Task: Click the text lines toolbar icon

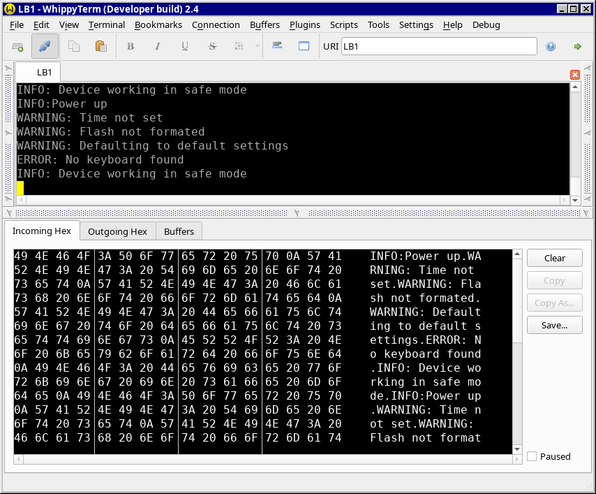Action: [277, 45]
